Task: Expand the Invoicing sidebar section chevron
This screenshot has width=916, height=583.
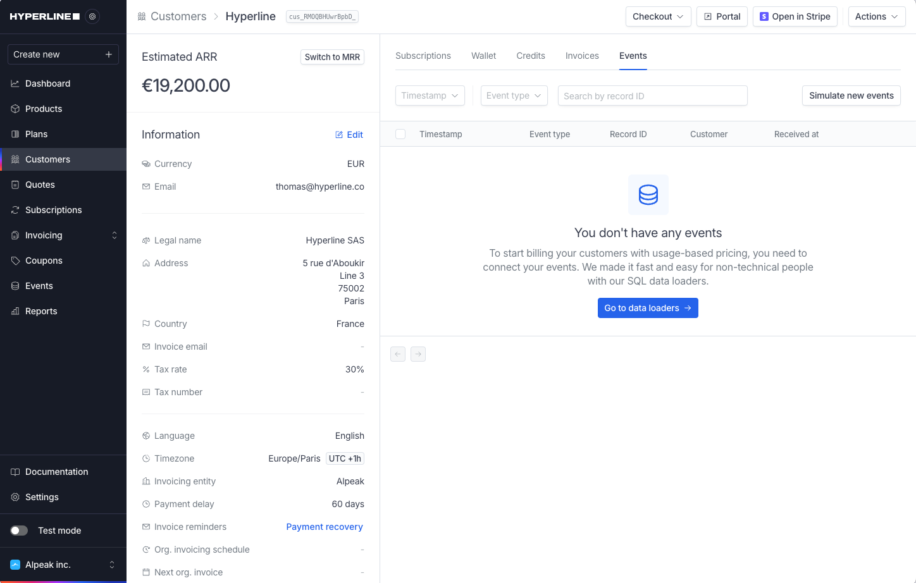Action: click(114, 235)
